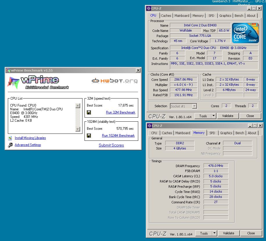Expand Tools dropdown arrow in top CPU-Z
The height and width of the screenshot is (241, 266).
point(213,116)
